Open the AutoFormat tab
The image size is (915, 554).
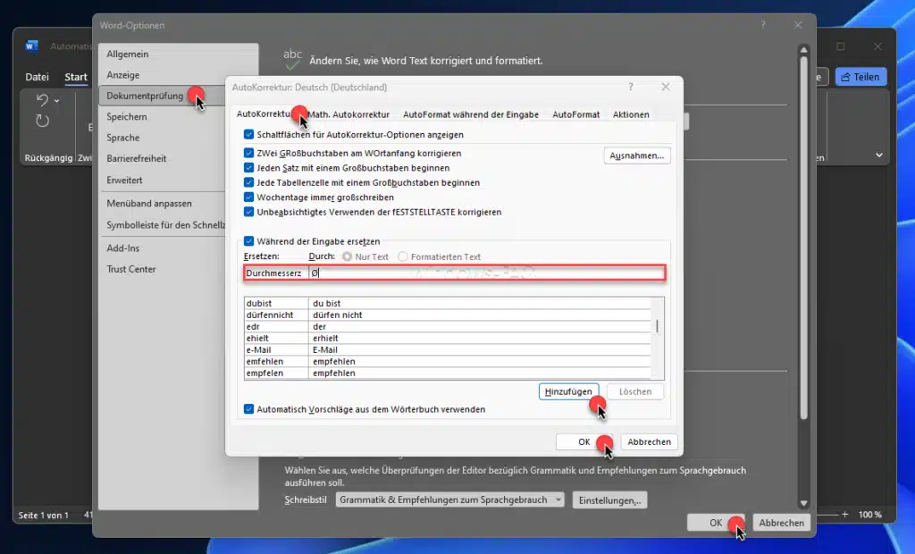(576, 114)
